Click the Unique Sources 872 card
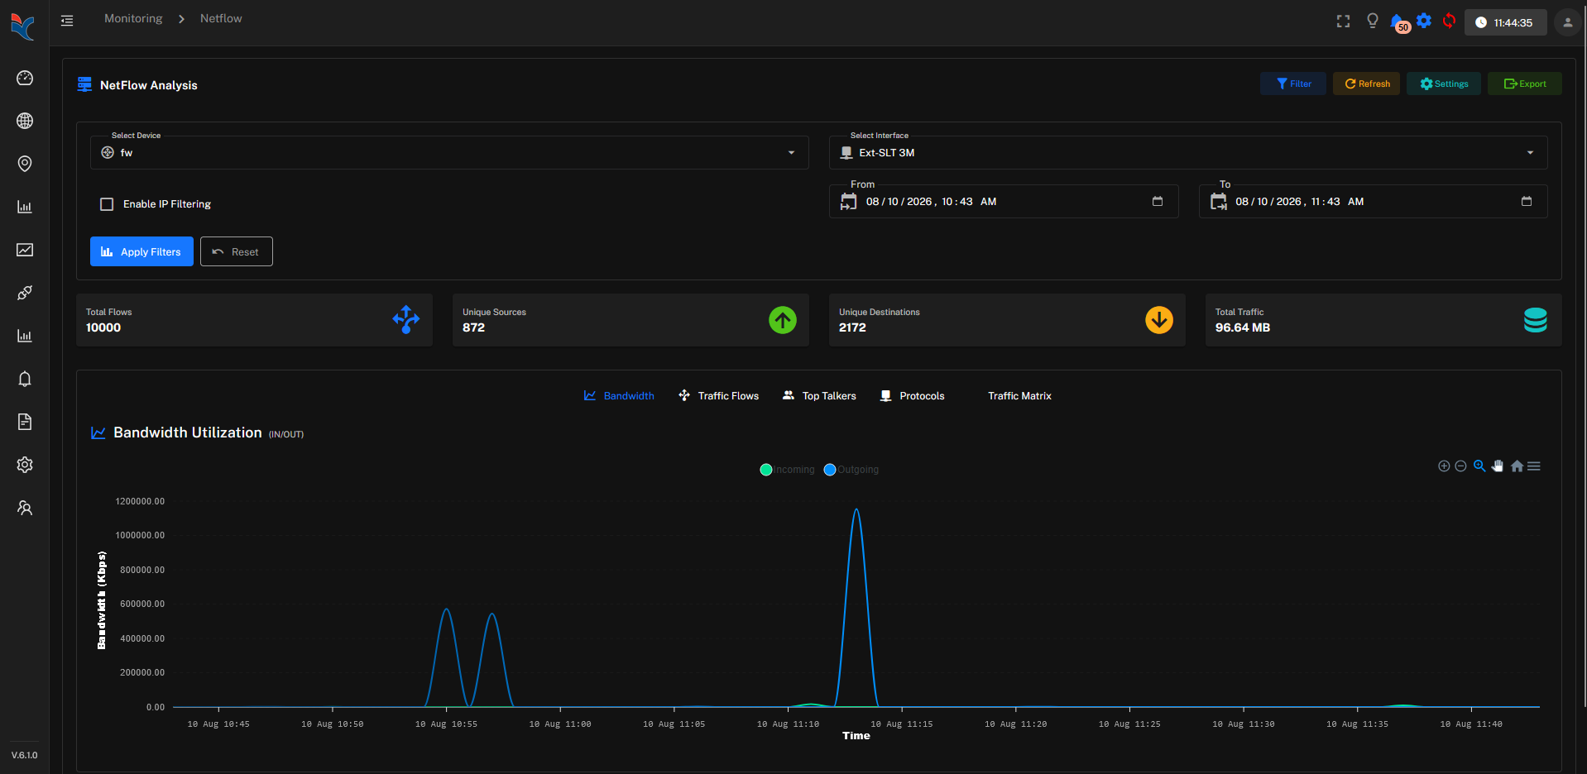Screen dimensions: 1587x774 pyautogui.click(x=630, y=320)
